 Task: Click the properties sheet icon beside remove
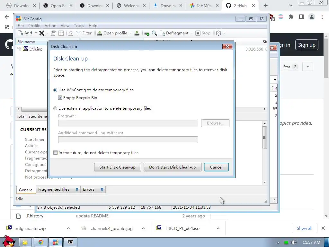point(53,33)
